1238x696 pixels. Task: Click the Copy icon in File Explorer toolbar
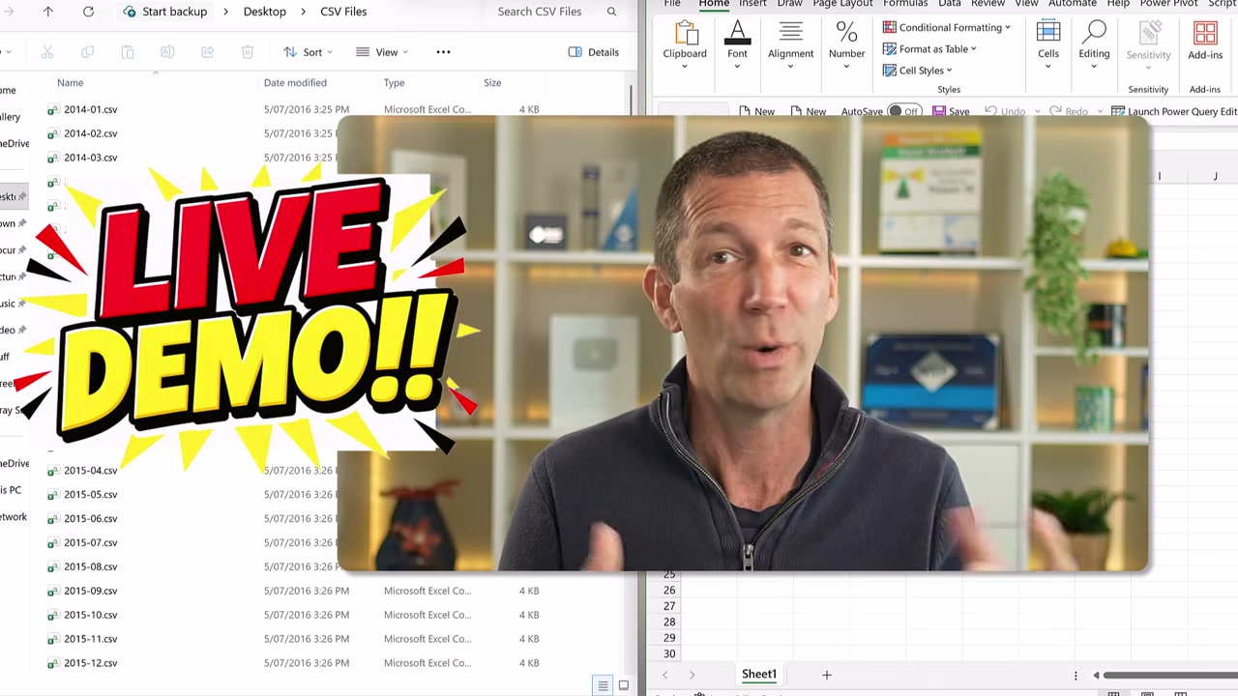pyautogui.click(x=87, y=52)
